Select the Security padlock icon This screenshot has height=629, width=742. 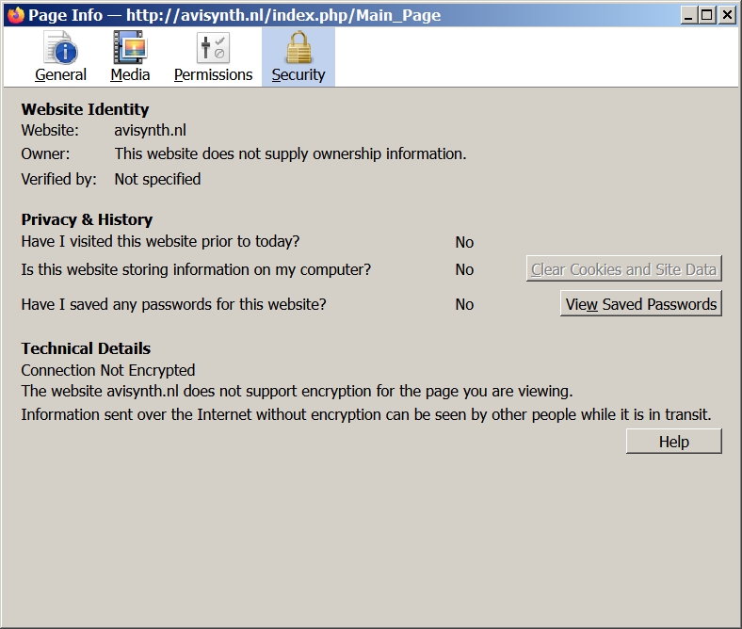click(x=298, y=47)
